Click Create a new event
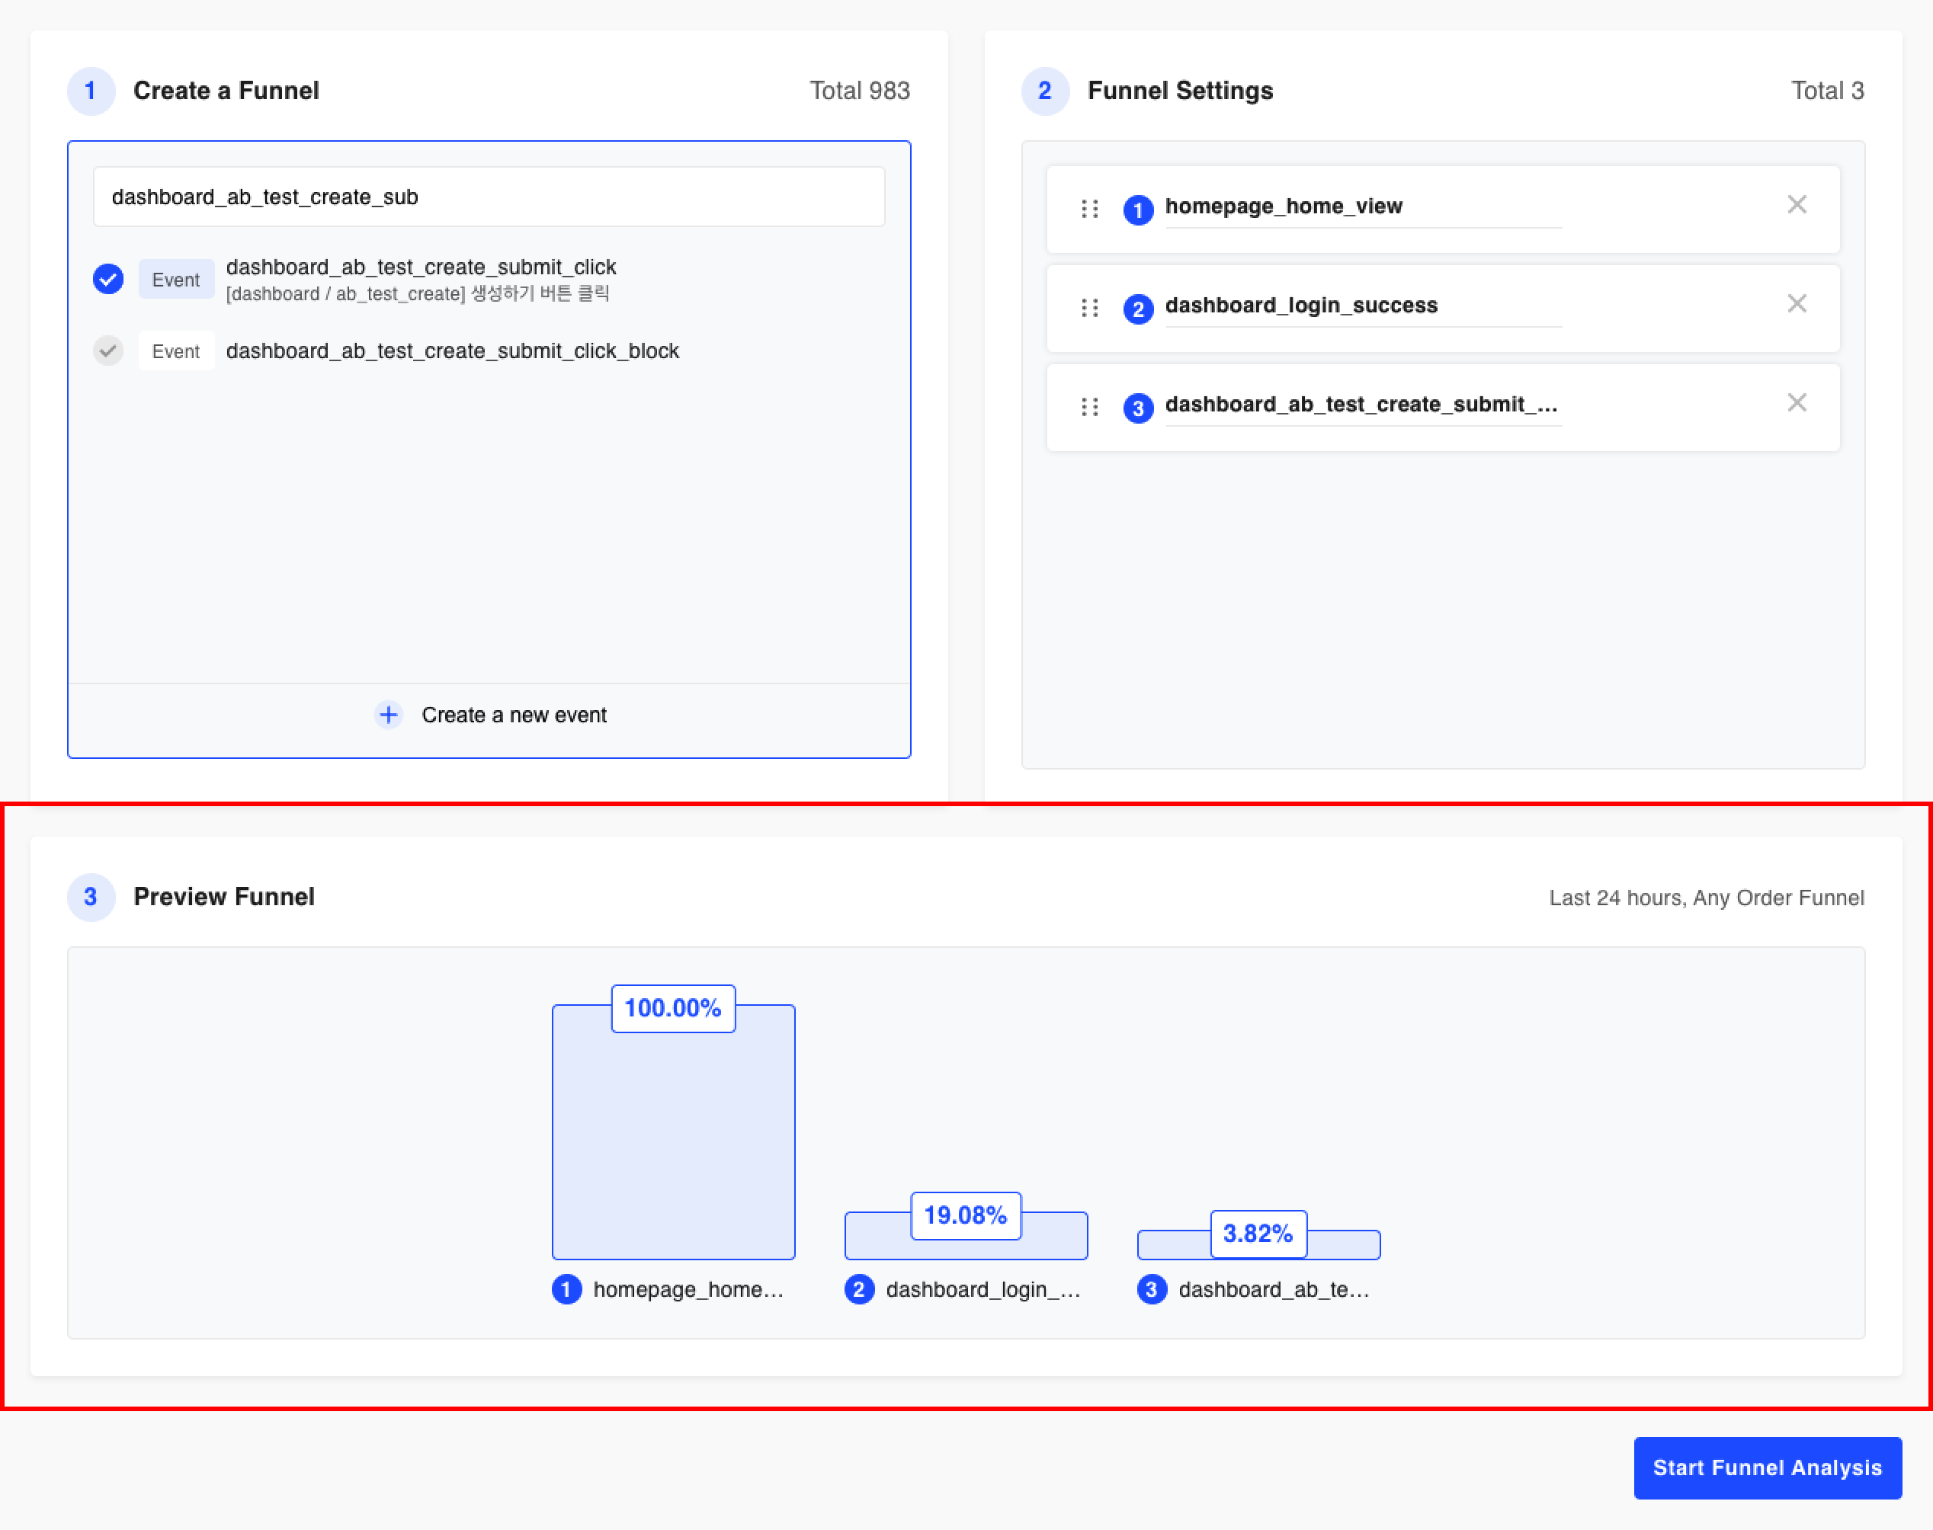1933x1530 pixels. (x=514, y=715)
